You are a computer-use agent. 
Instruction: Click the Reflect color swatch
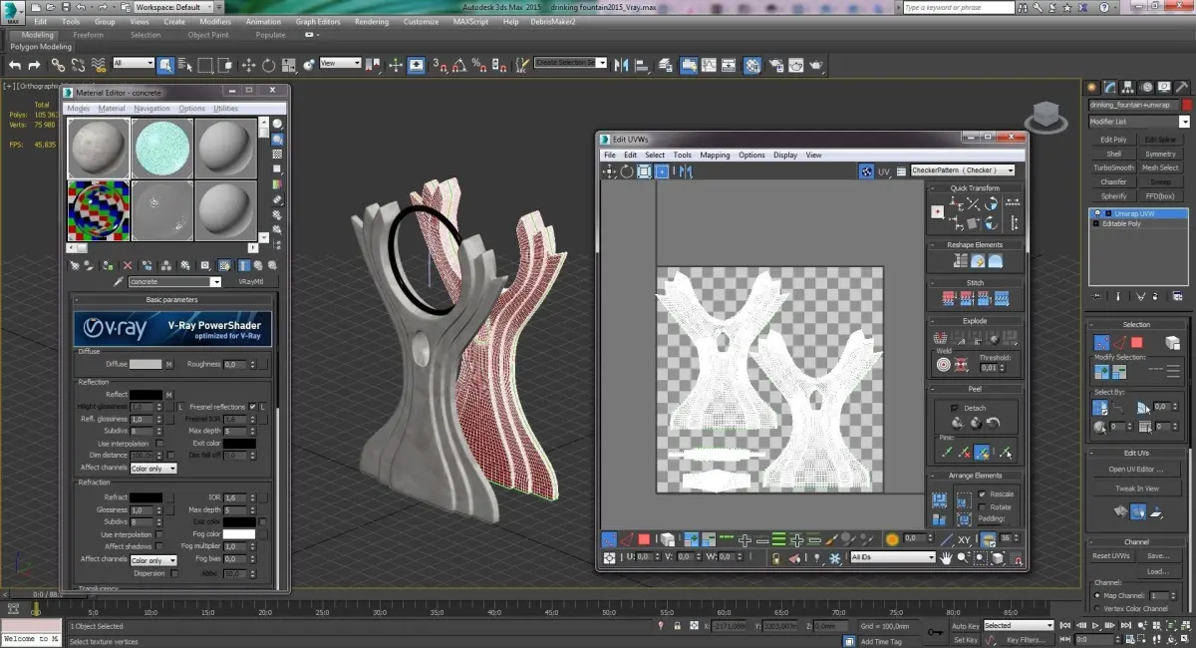point(146,395)
